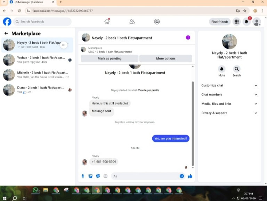
Task: Select the Messenger | Facebook browser tab
Action: (32, 2)
